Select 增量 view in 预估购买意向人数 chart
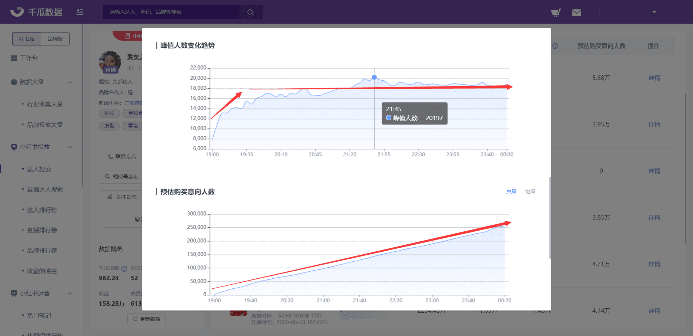 [530, 192]
